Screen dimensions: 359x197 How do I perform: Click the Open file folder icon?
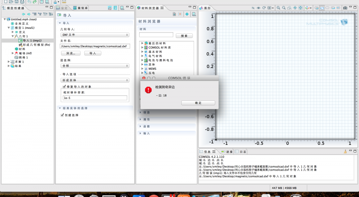(x=11, y=2)
